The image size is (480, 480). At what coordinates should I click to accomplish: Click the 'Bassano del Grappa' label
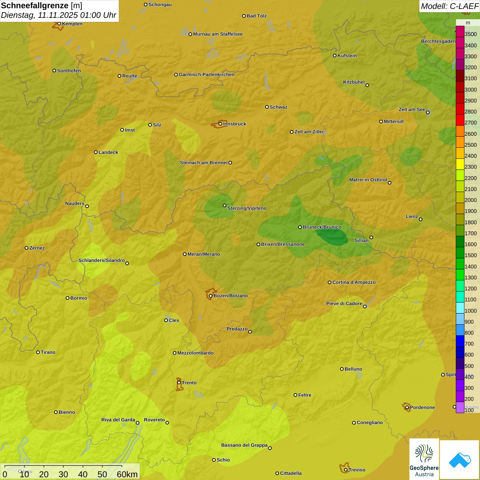[244, 445]
